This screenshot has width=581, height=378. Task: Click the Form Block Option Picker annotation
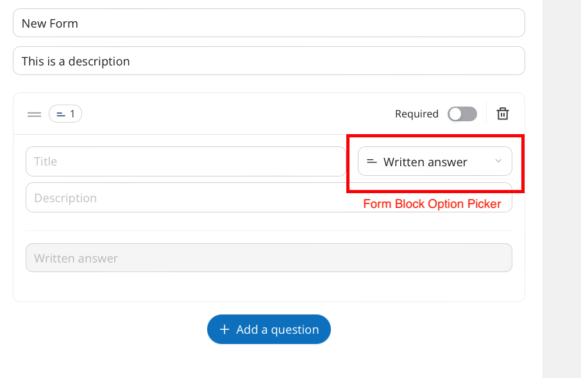pyautogui.click(x=432, y=204)
